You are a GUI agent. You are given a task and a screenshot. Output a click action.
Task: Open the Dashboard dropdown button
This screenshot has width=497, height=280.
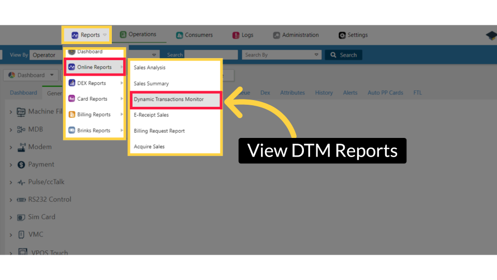pyautogui.click(x=31, y=75)
